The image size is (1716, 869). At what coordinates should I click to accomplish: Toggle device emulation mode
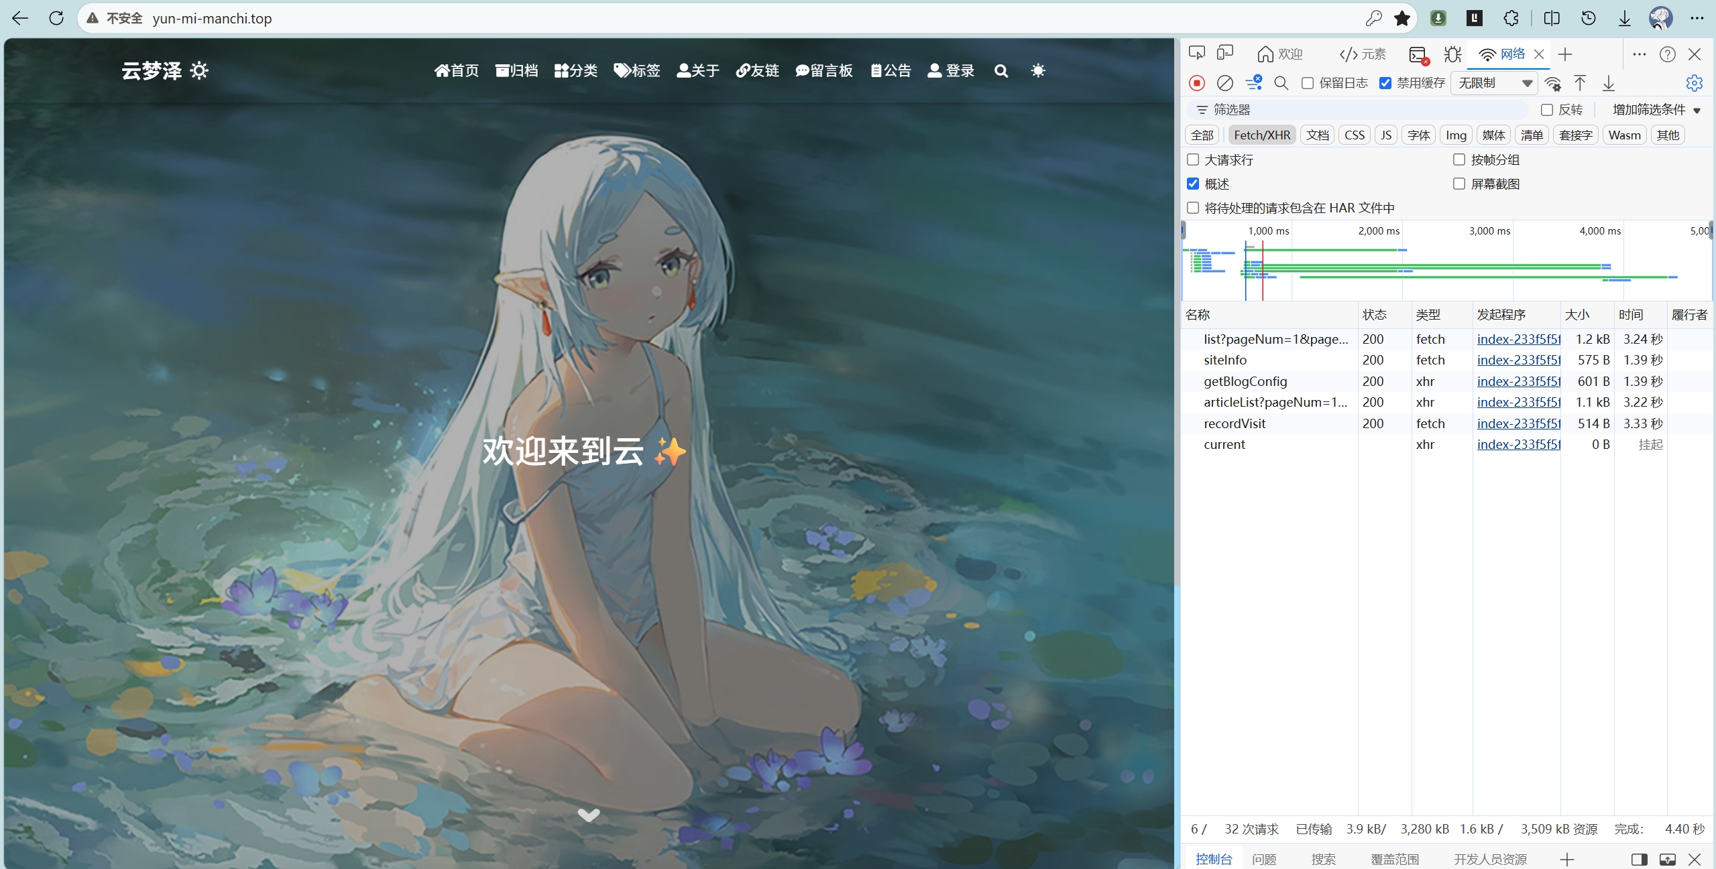tap(1225, 54)
